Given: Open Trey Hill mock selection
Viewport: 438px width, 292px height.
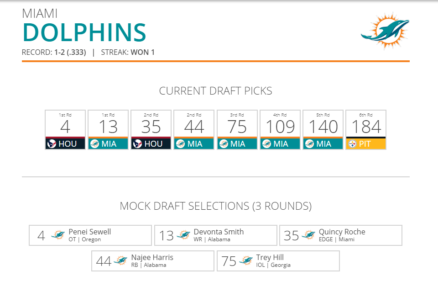Looking at the screenshot, I should pos(278,261).
